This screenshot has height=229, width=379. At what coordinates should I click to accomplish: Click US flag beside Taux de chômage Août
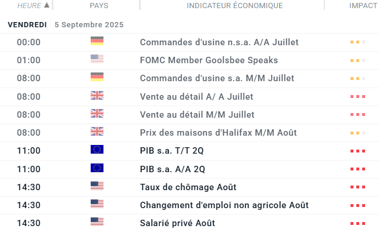click(97, 186)
